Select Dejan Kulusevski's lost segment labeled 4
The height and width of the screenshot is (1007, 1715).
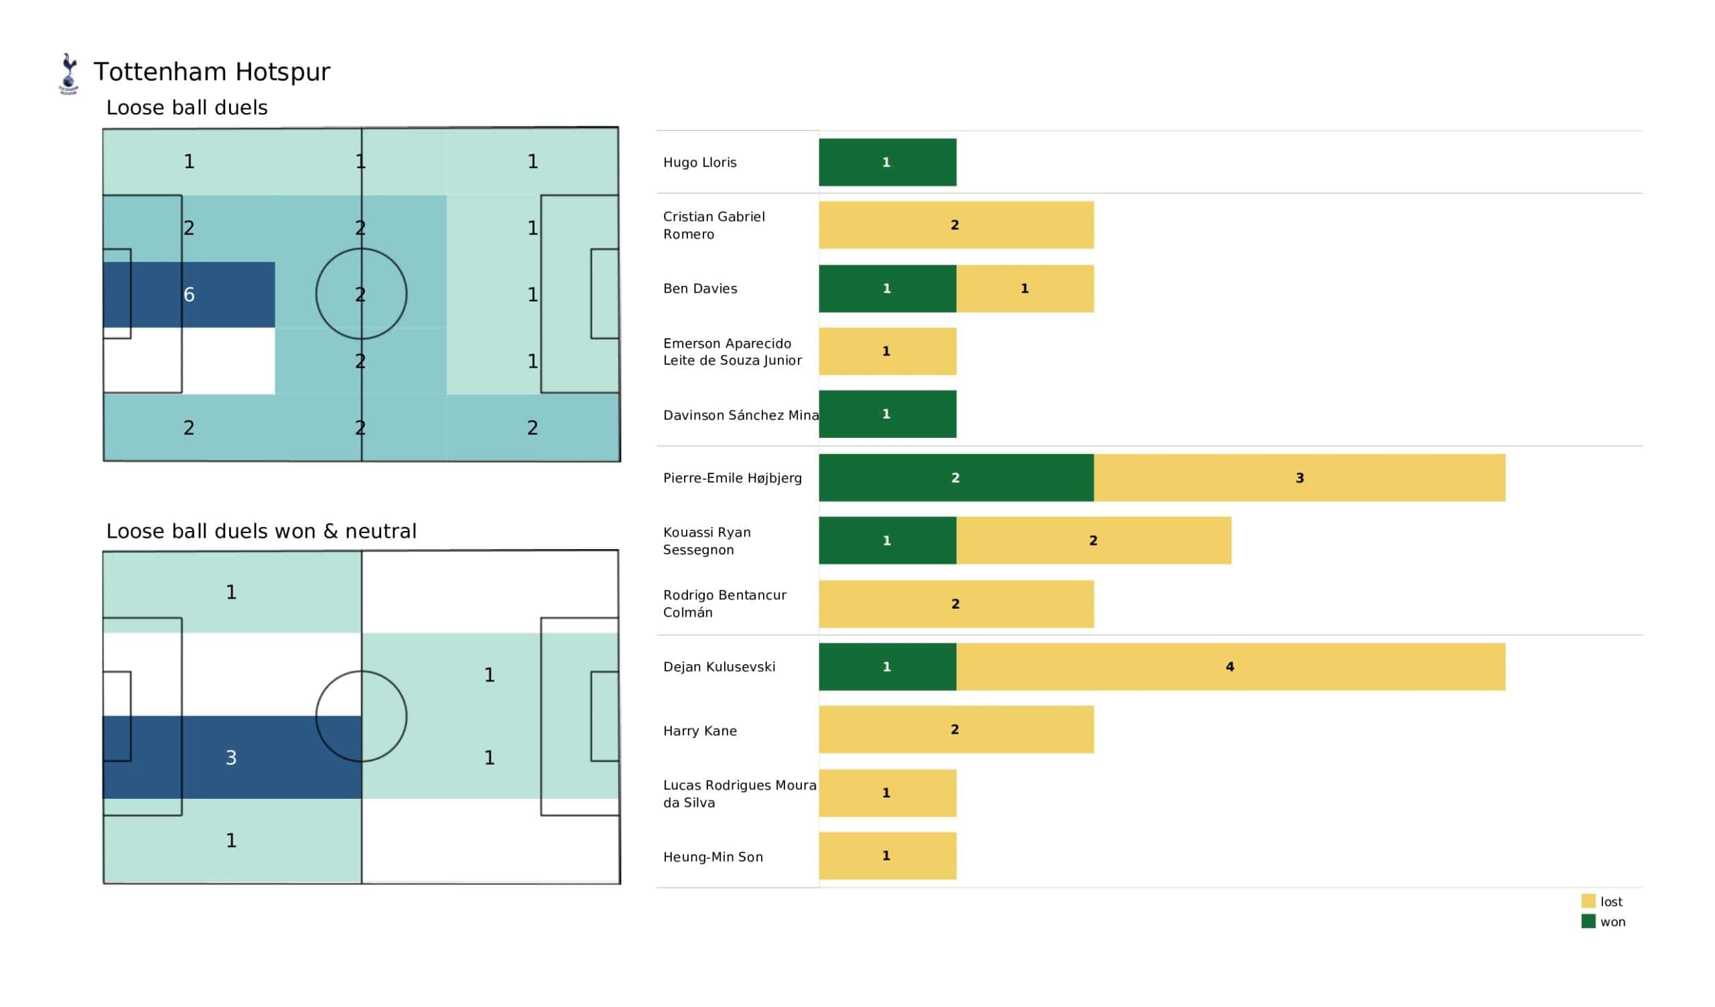pos(1231,667)
